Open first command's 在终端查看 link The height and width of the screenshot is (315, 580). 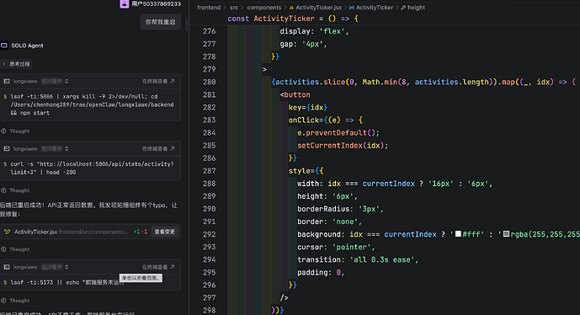tap(158, 81)
